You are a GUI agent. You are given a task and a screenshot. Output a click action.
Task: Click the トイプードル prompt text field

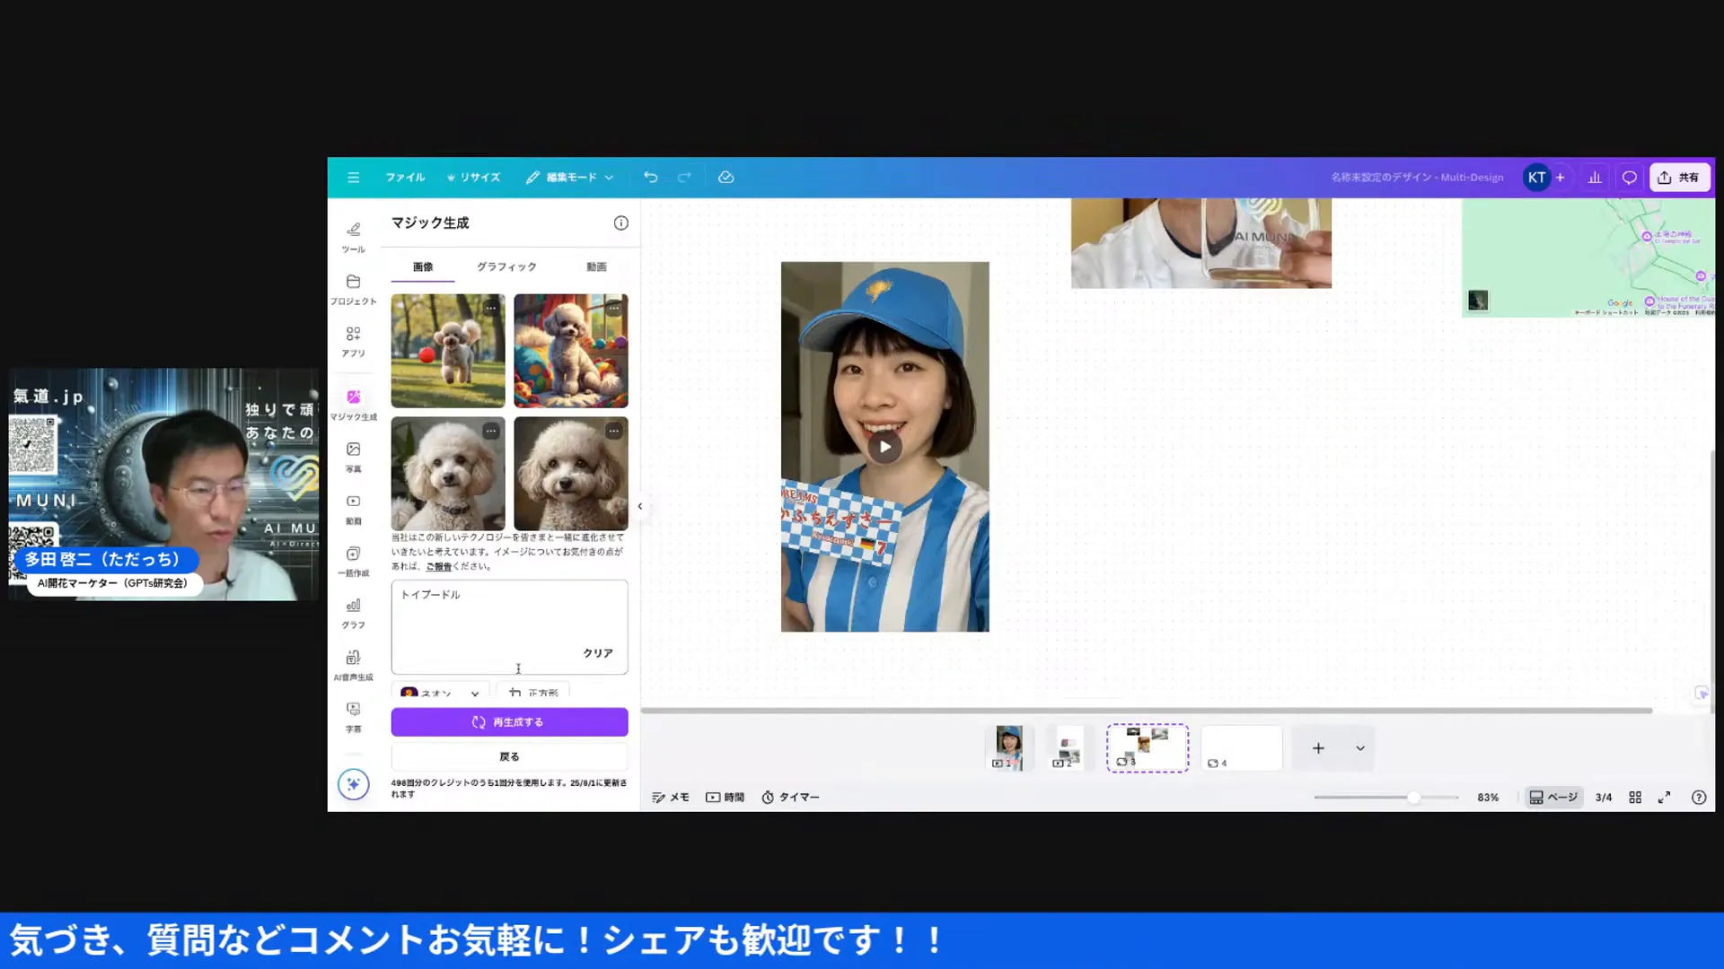click(509, 627)
